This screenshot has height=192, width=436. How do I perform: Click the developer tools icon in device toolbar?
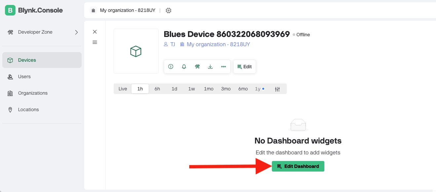tap(197, 67)
